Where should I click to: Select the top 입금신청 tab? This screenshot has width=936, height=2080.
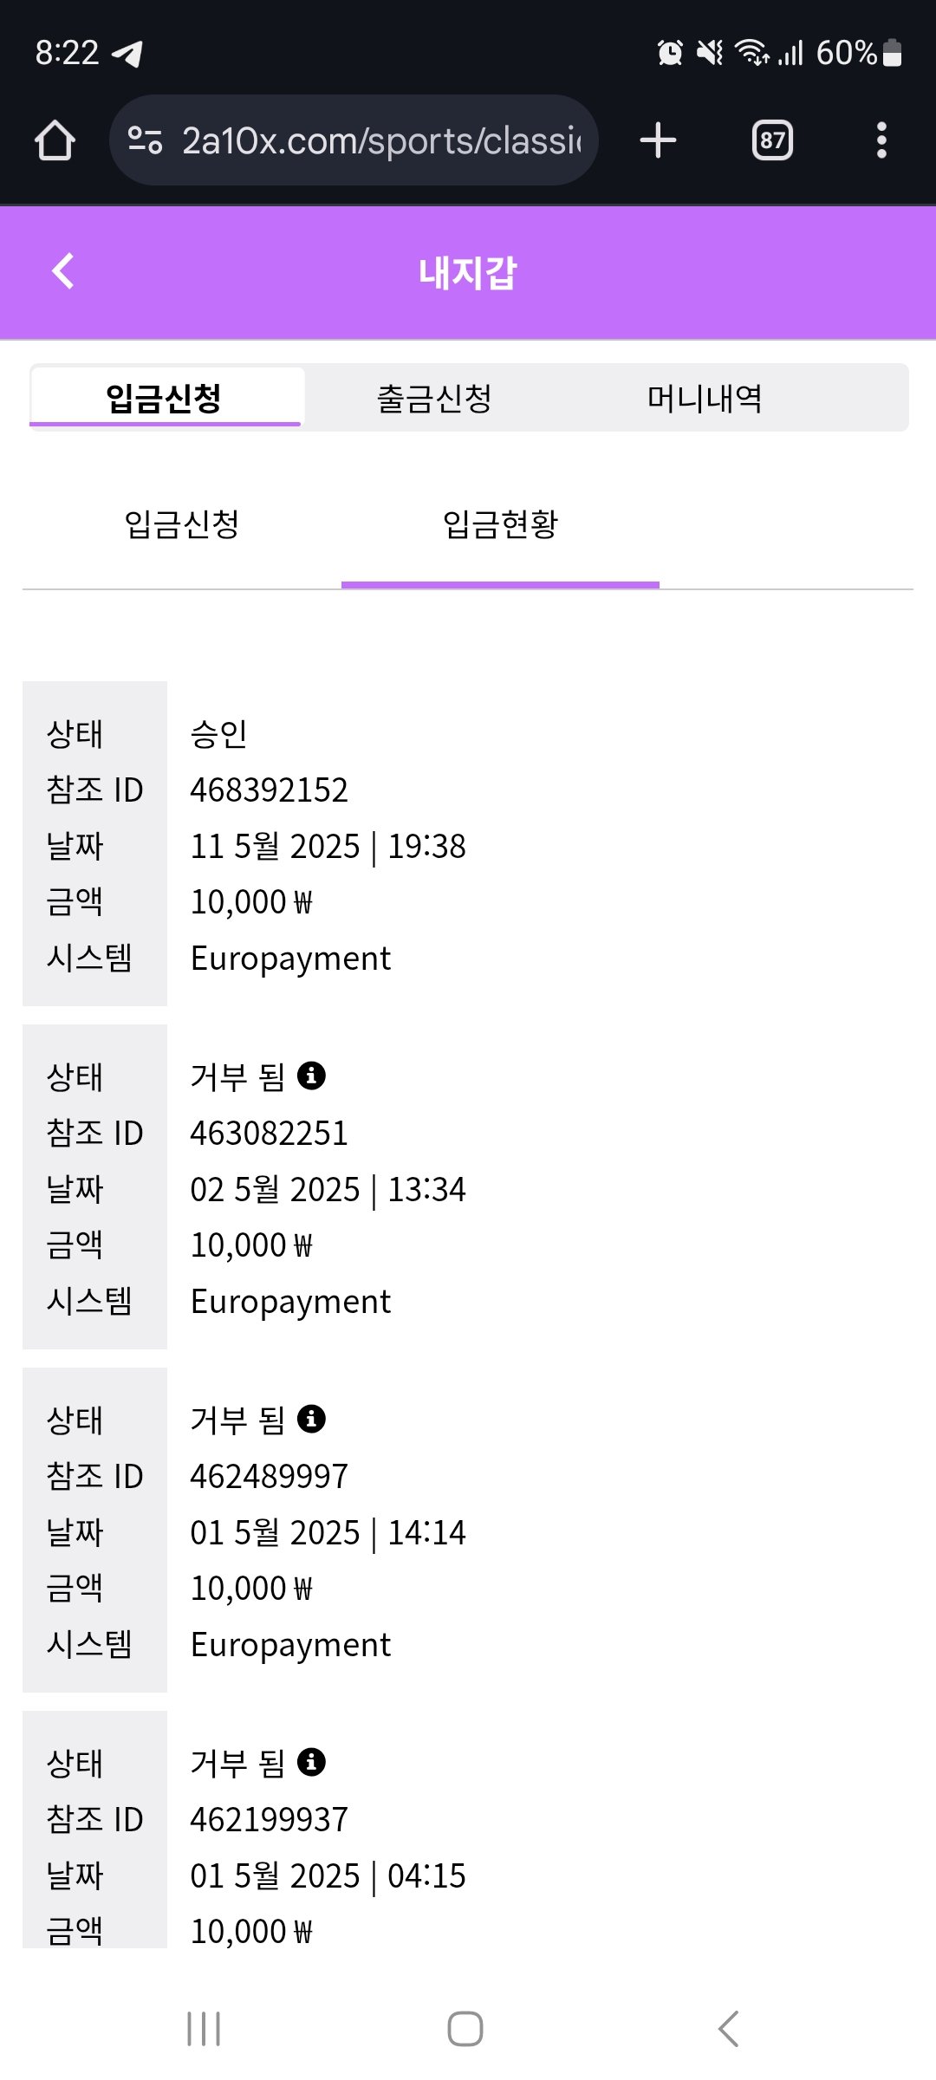tap(165, 399)
